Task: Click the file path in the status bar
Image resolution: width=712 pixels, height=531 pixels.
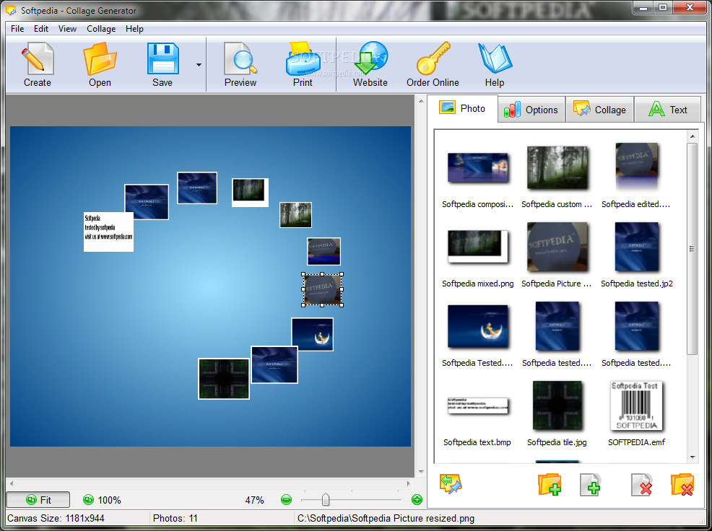Action: [386, 518]
